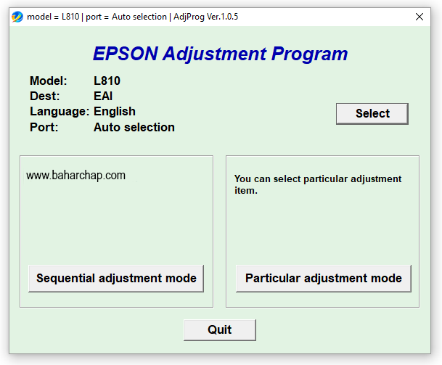Image resolution: width=442 pixels, height=365 pixels.
Task: Quit the adjustment program
Action: click(220, 329)
